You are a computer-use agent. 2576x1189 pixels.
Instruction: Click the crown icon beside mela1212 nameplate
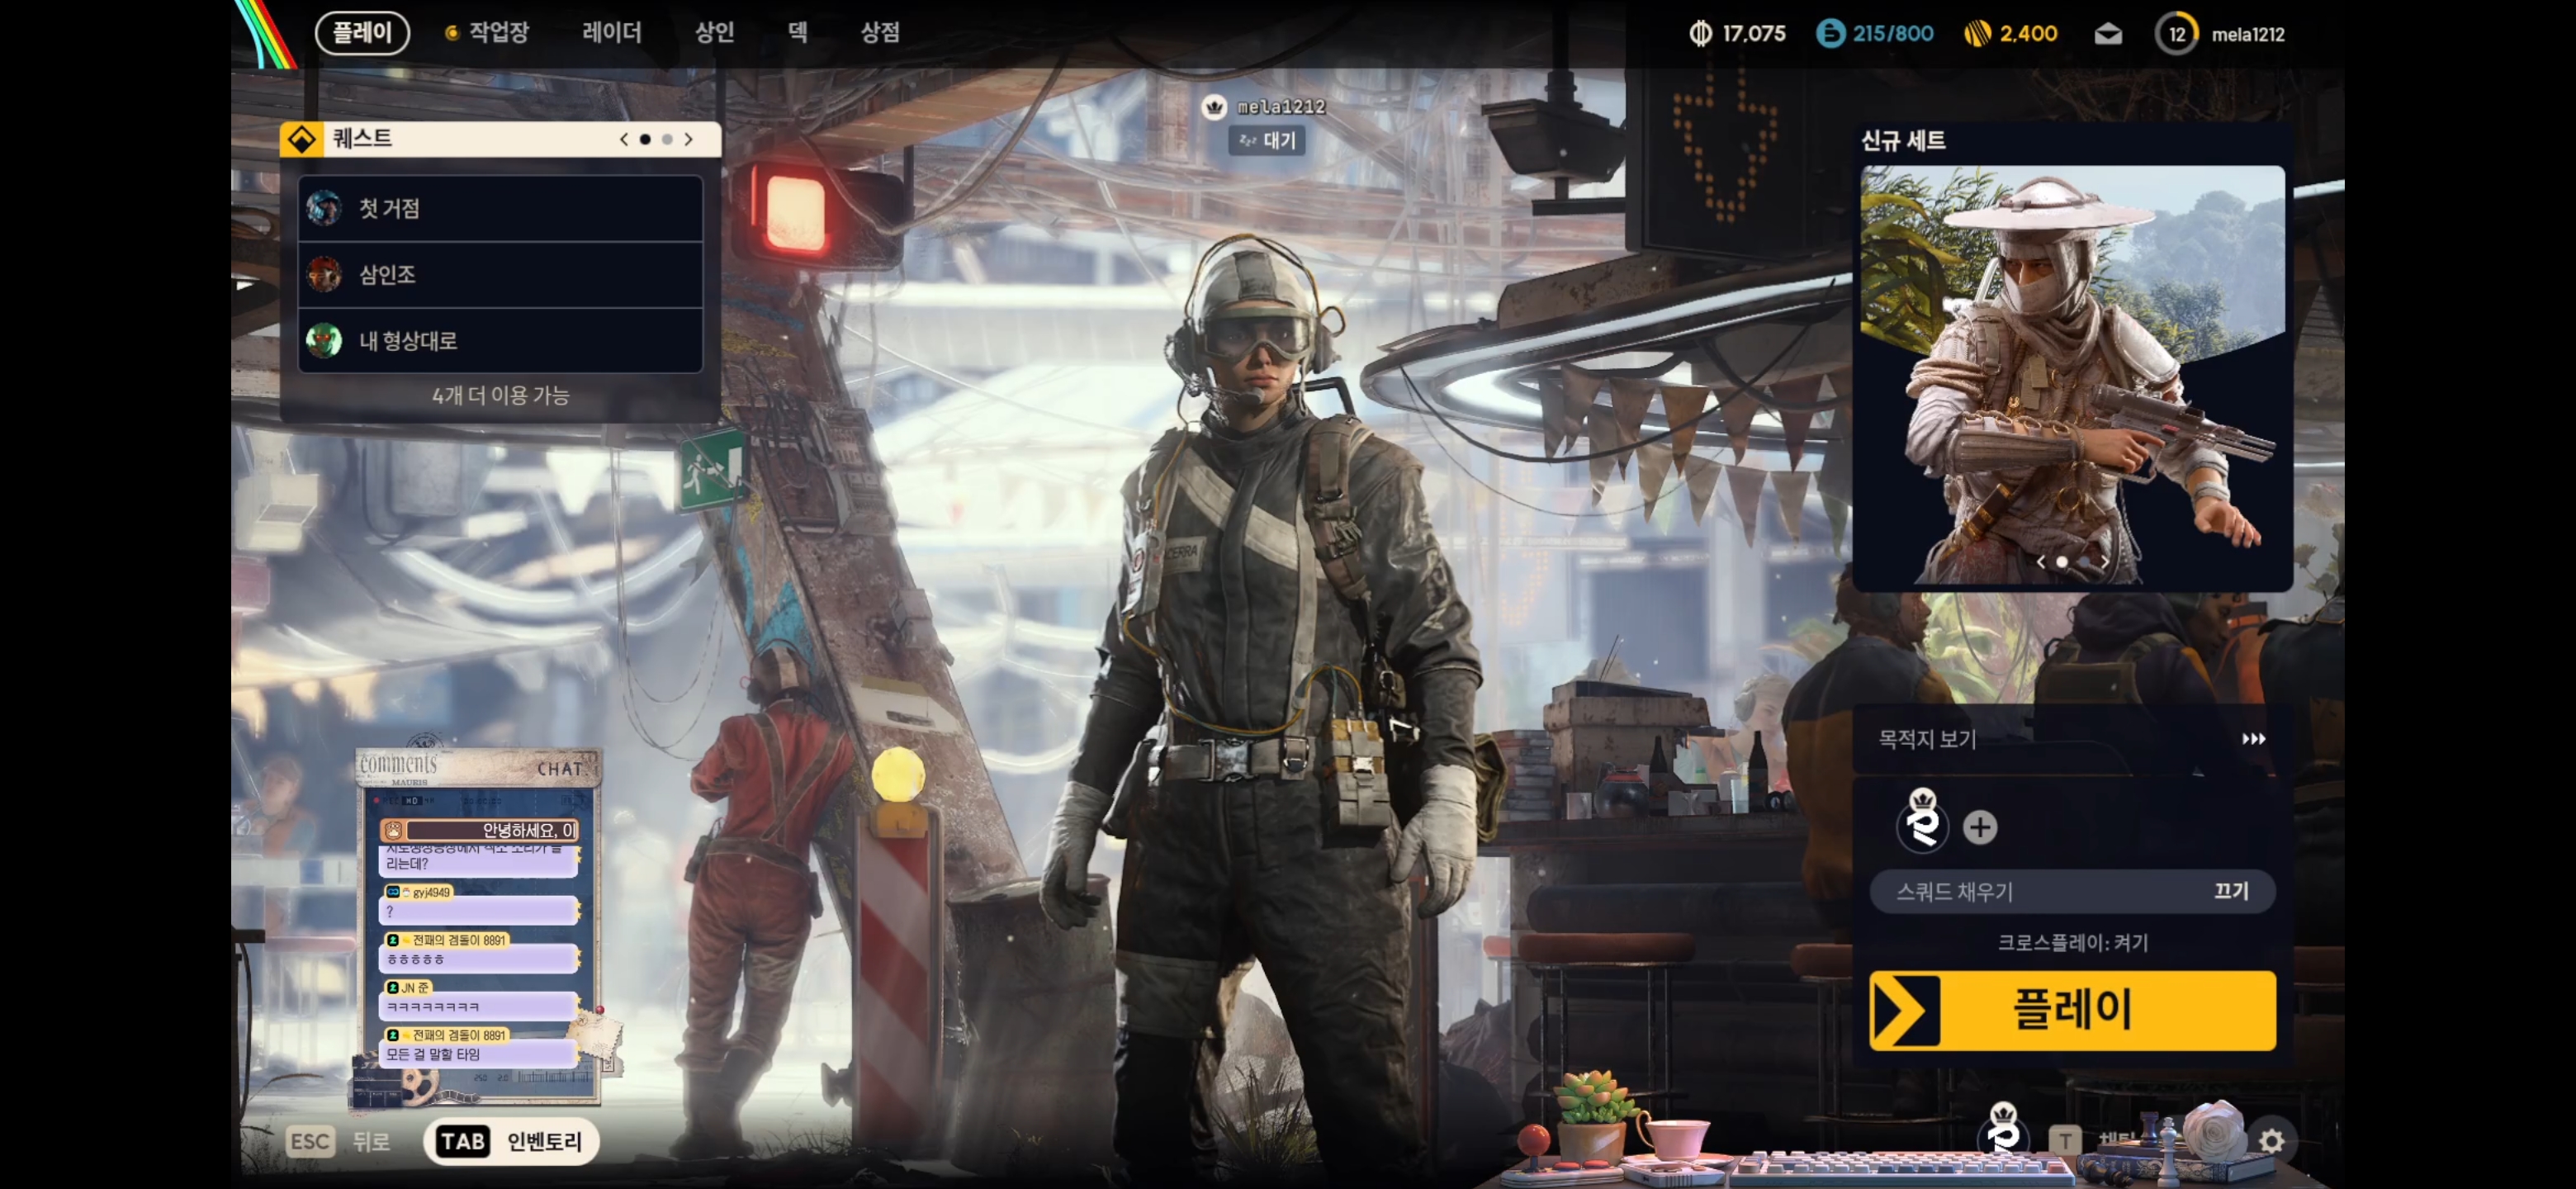pos(1214,107)
